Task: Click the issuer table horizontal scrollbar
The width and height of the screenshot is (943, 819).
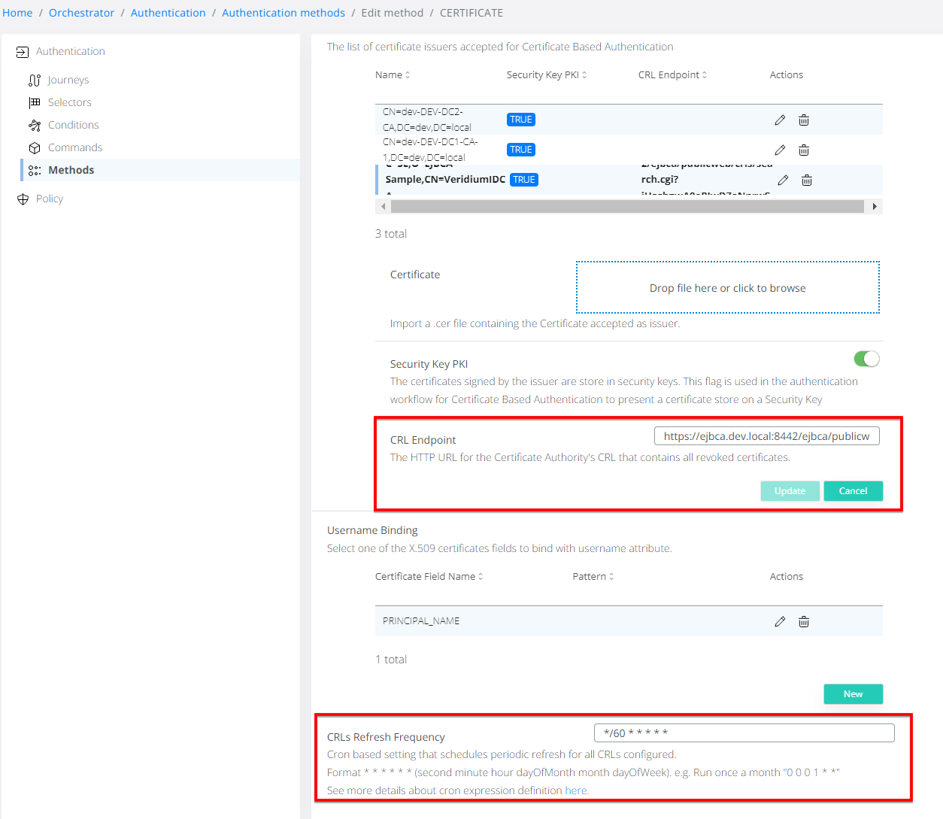Action: [627, 207]
